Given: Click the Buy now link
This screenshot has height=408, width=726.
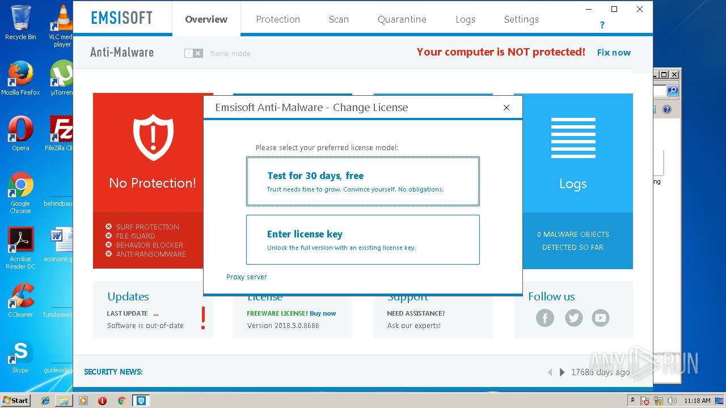Looking at the screenshot, I should [323, 313].
